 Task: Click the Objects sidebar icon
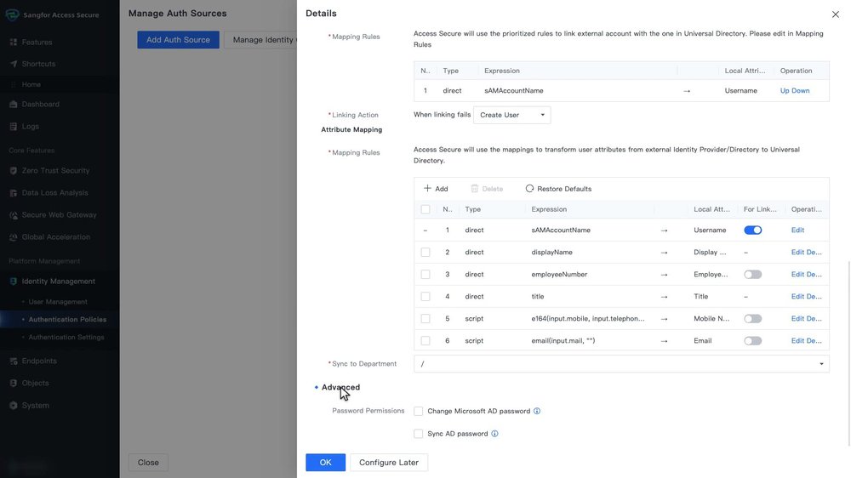tap(14, 383)
